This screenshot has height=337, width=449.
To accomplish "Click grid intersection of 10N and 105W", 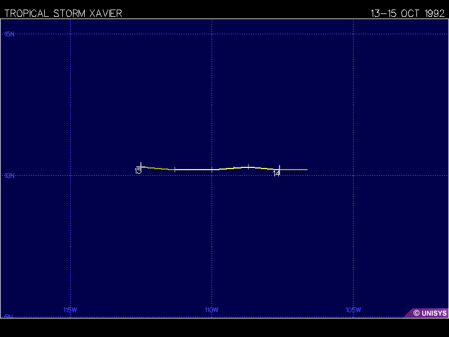I will (353, 175).
